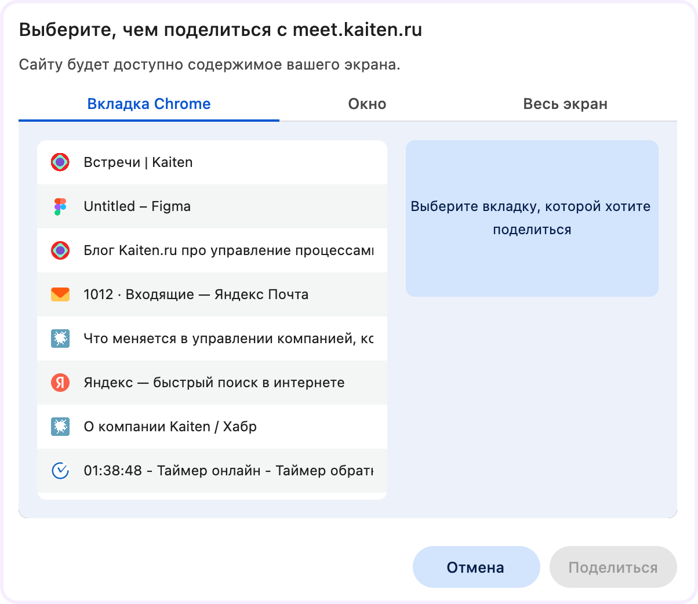The height and width of the screenshot is (604, 698).
Task: Click the Figma logo icon
Action: click(x=60, y=206)
